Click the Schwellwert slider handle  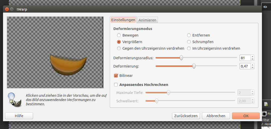157,101
